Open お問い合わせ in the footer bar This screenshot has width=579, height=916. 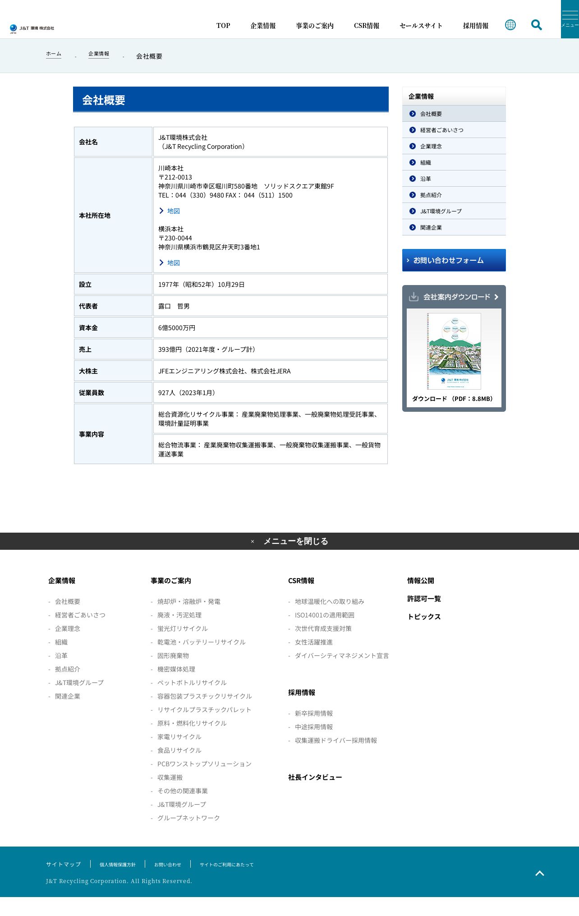point(168,865)
